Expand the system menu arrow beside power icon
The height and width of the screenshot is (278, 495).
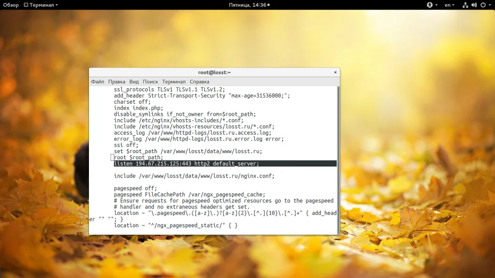click(x=489, y=5)
